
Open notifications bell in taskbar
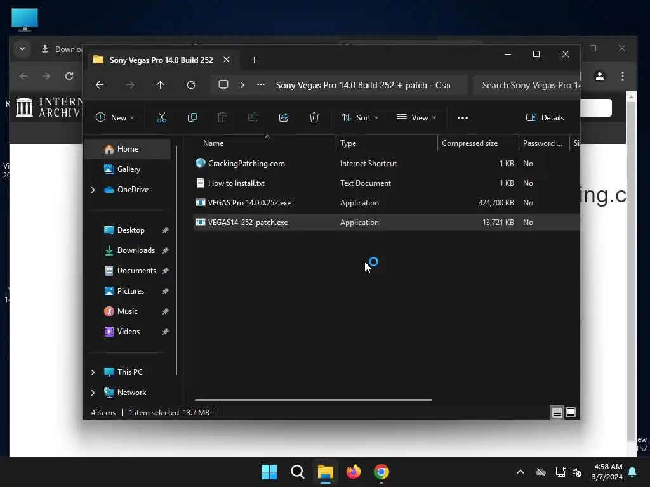(633, 472)
